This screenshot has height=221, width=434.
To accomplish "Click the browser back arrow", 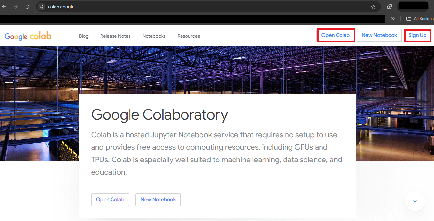I will 4,7.
